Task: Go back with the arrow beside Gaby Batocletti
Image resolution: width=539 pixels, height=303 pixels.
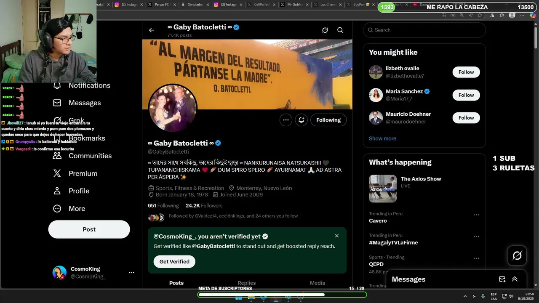Action: [152, 30]
